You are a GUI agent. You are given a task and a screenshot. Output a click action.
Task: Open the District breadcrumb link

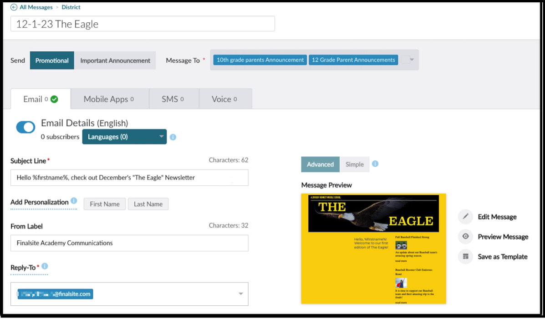click(71, 7)
